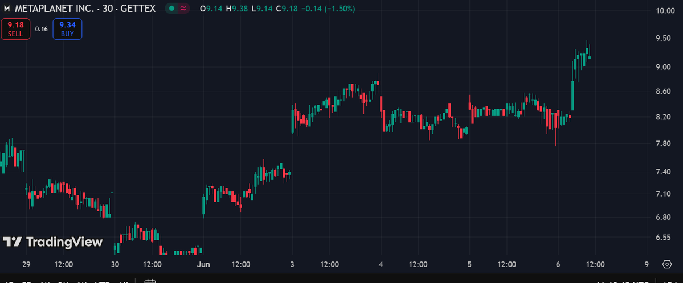Screen dimensions: 683x283
Task: Click the 12:00 label between Jun and 3
Action: [241, 264]
